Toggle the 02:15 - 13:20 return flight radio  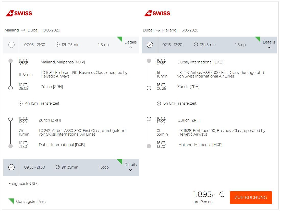150,45
